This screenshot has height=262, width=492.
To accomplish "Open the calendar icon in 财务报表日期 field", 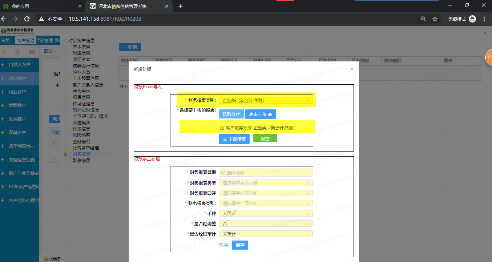I will 223,172.
